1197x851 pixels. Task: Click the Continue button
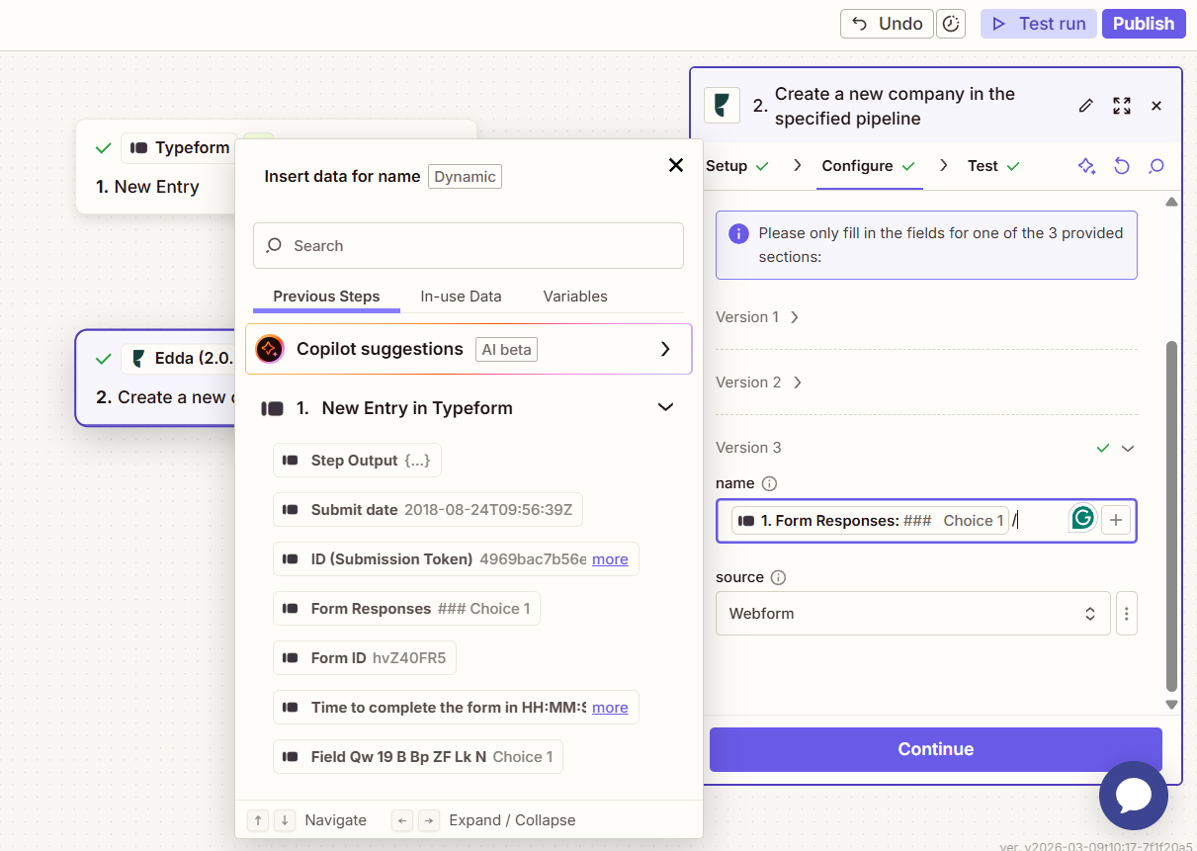point(935,749)
